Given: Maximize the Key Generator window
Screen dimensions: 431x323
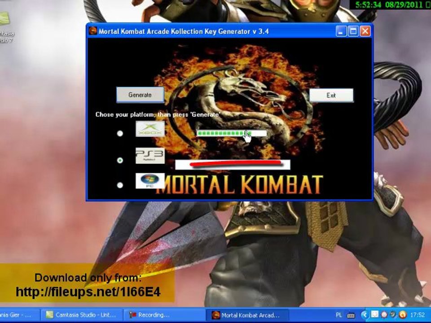Looking at the screenshot, I should pos(353,31).
